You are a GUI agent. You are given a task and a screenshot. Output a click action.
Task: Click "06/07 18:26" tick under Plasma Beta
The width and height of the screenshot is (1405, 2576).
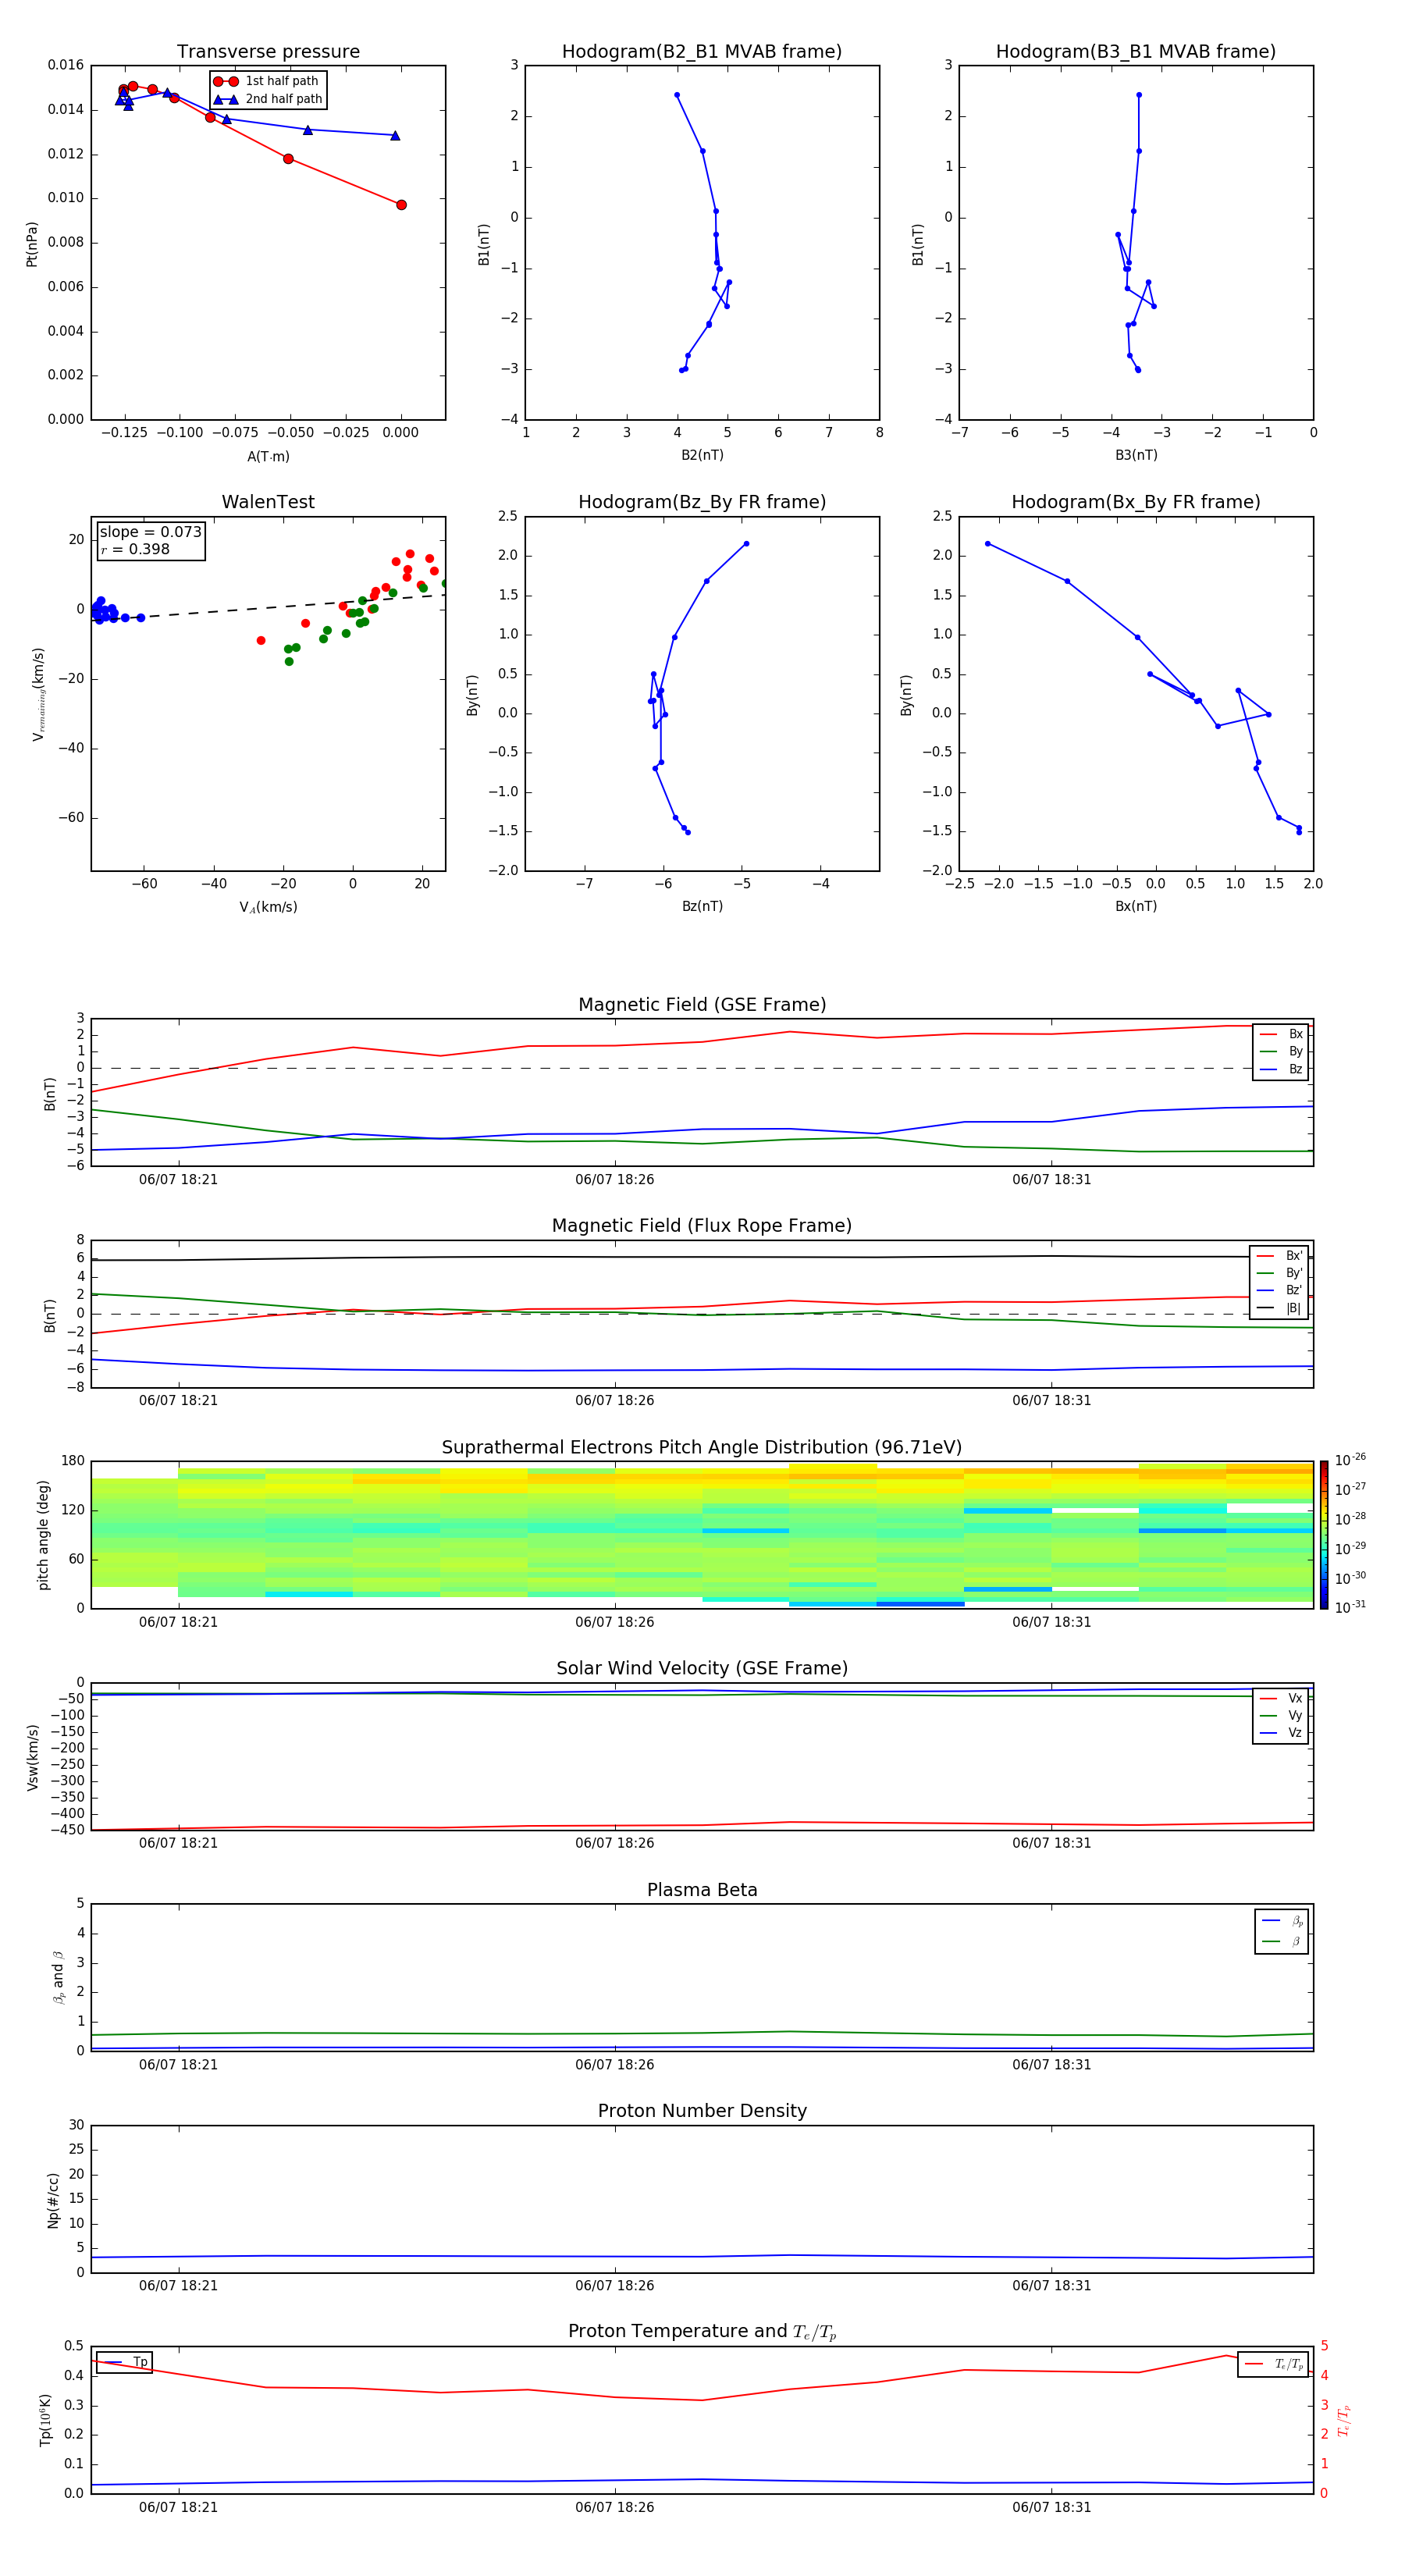[614, 2065]
